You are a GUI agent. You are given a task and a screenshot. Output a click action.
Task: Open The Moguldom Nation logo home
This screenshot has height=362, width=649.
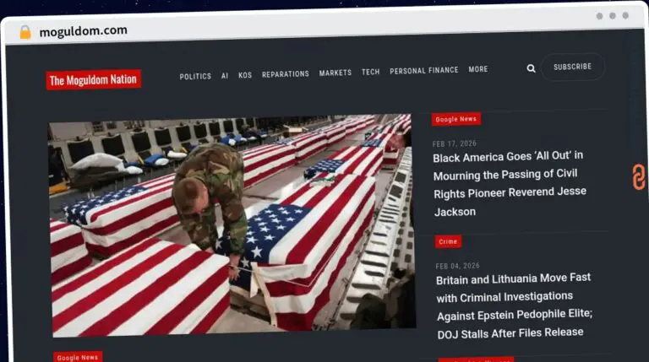click(94, 80)
